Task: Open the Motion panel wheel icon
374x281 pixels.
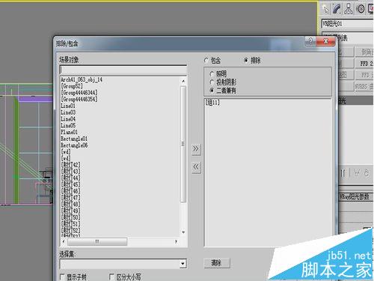Action: click(x=361, y=9)
